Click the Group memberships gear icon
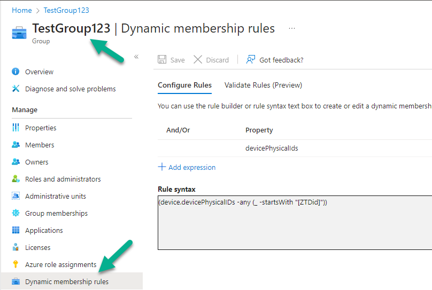The height and width of the screenshot is (290, 432). (16, 213)
